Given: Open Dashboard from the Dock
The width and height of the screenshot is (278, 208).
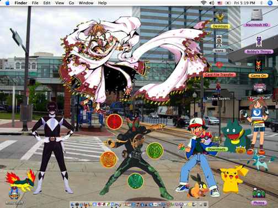Looking at the screenshot, I should click(x=77, y=204).
